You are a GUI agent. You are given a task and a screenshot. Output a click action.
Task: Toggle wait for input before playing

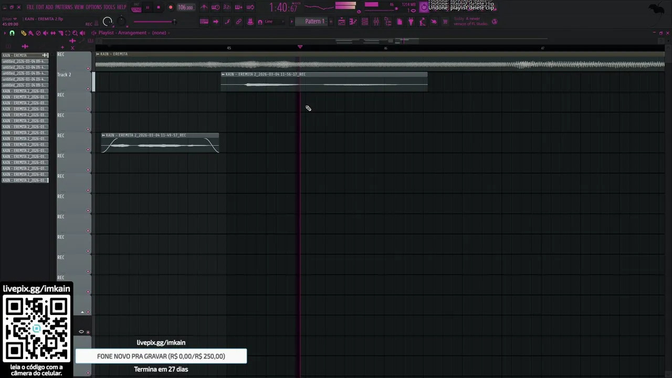[215, 7]
